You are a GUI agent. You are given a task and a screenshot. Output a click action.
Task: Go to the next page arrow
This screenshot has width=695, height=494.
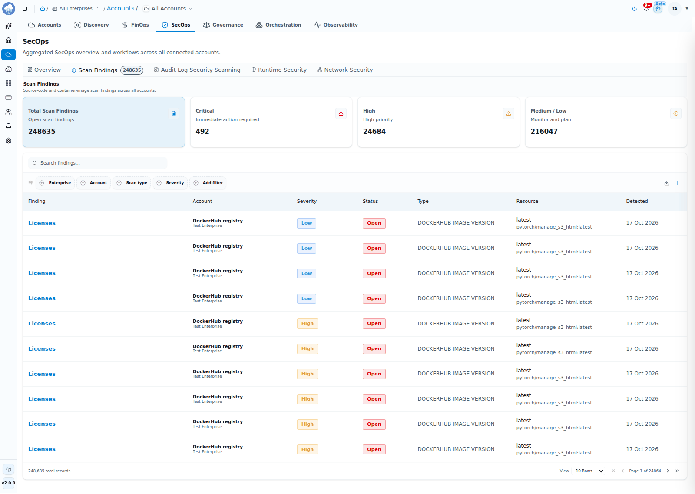668,471
